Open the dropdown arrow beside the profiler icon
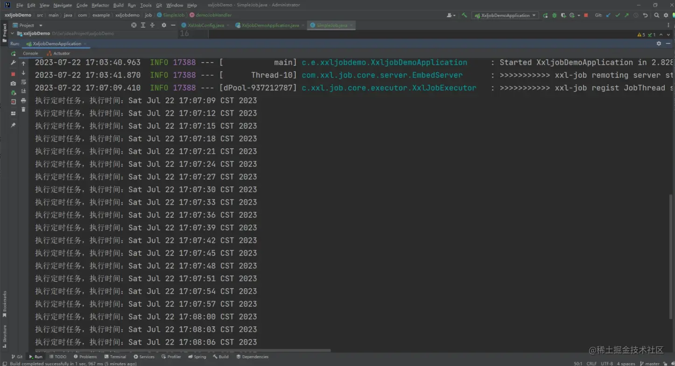Viewport: 675px width, 366px height. [x=579, y=15]
